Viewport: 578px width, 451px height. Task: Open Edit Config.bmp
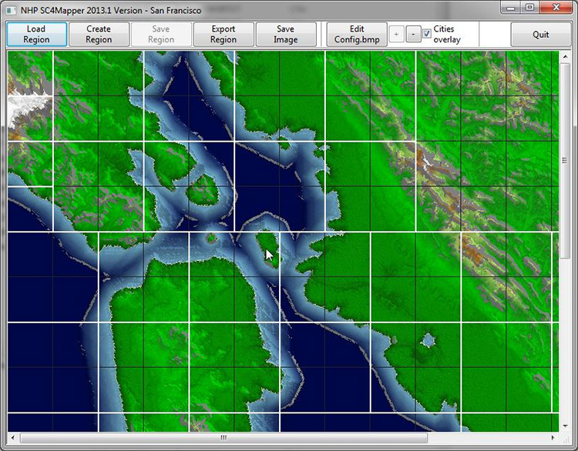357,34
